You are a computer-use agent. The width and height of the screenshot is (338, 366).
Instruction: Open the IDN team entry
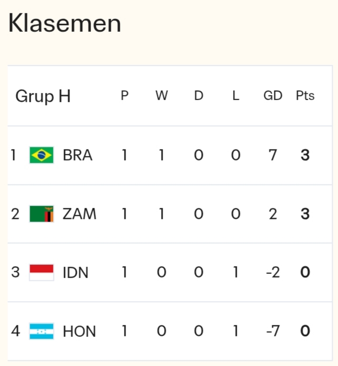(76, 273)
